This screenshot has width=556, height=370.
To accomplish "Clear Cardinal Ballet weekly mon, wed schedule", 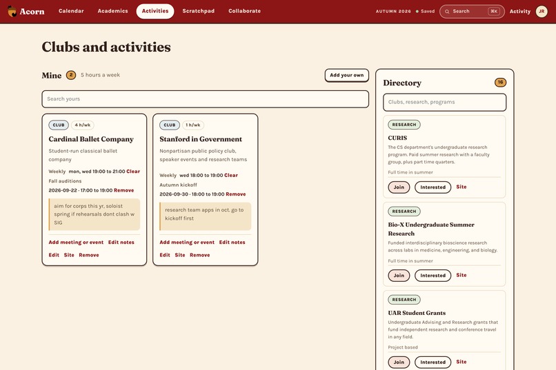I will point(133,172).
